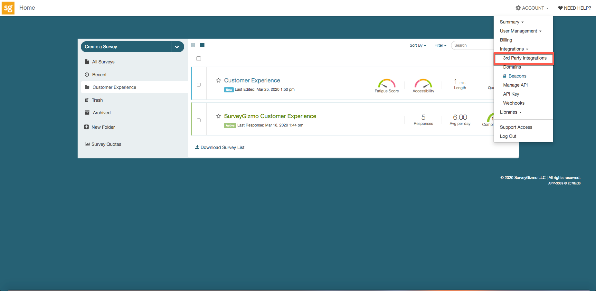Click Last Edited Mar 25, 2020 text
This screenshot has height=291, width=596.
[265, 89]
